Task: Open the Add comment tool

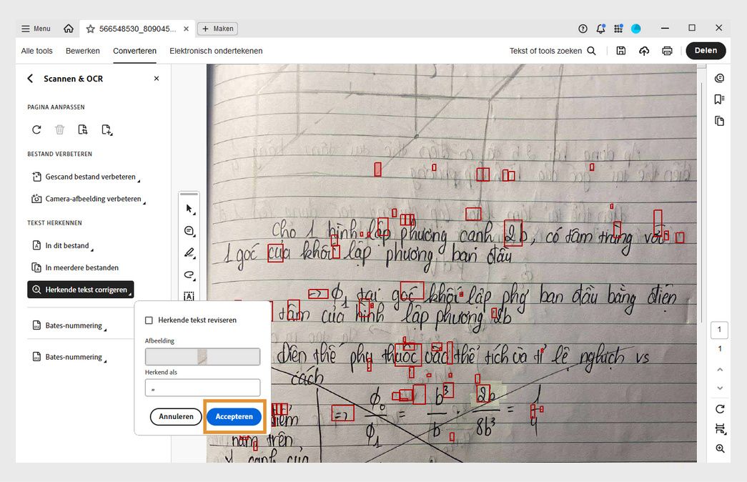Action: [189, 230]
